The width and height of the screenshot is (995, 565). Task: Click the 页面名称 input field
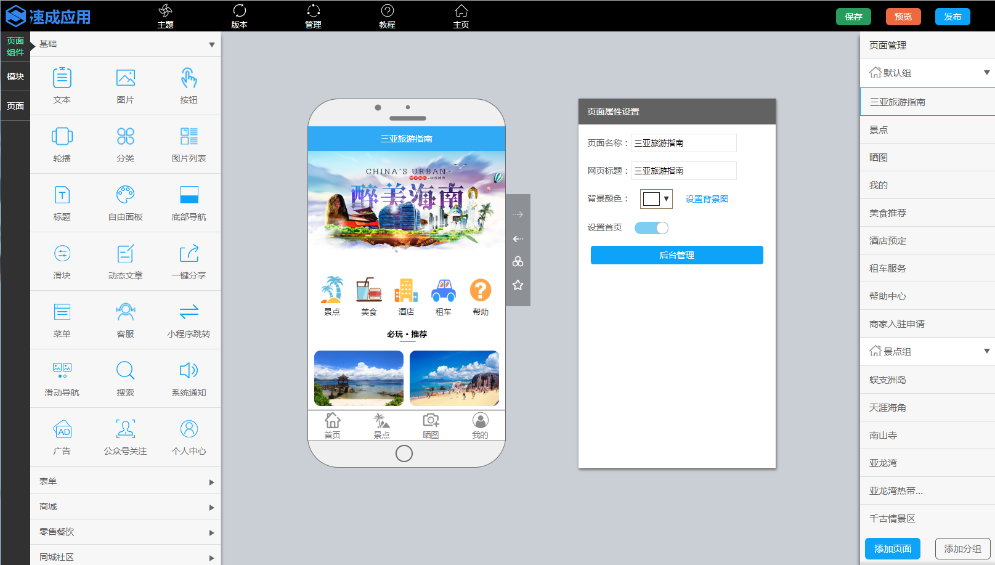(x=683, y=143)
